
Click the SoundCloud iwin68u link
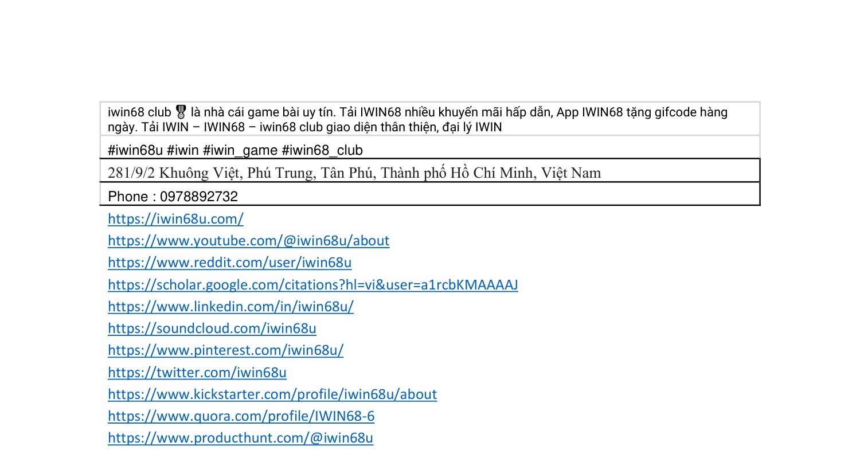pyautogui.click(x=212, y=328)
